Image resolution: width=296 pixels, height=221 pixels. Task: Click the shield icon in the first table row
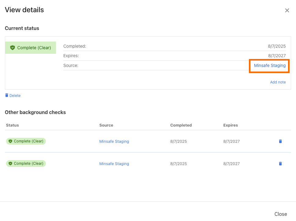coord(10,141)
